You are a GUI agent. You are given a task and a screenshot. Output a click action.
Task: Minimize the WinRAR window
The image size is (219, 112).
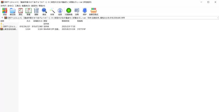(201, 2)
